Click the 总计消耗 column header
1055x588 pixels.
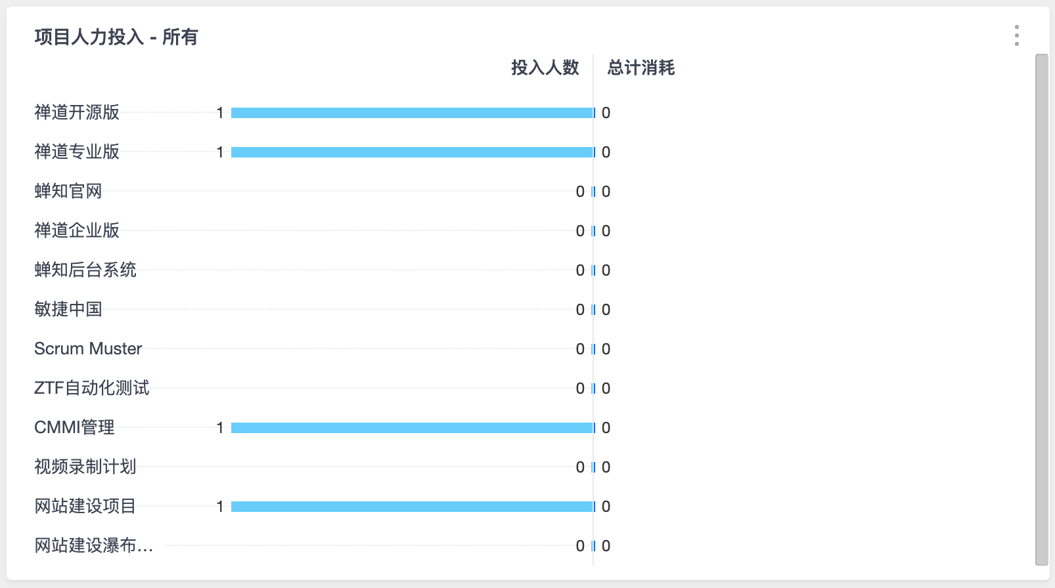coord(641,68)
